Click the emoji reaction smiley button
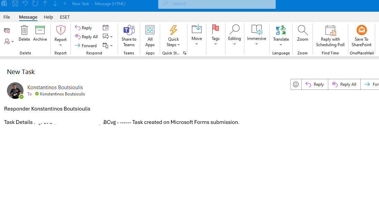 click(296, 84)
